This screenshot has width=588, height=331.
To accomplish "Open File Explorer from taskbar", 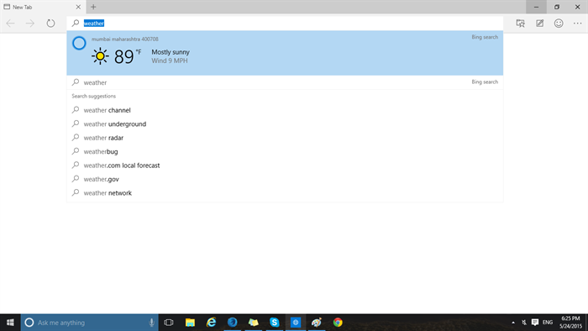I will [x=190, y=323].
